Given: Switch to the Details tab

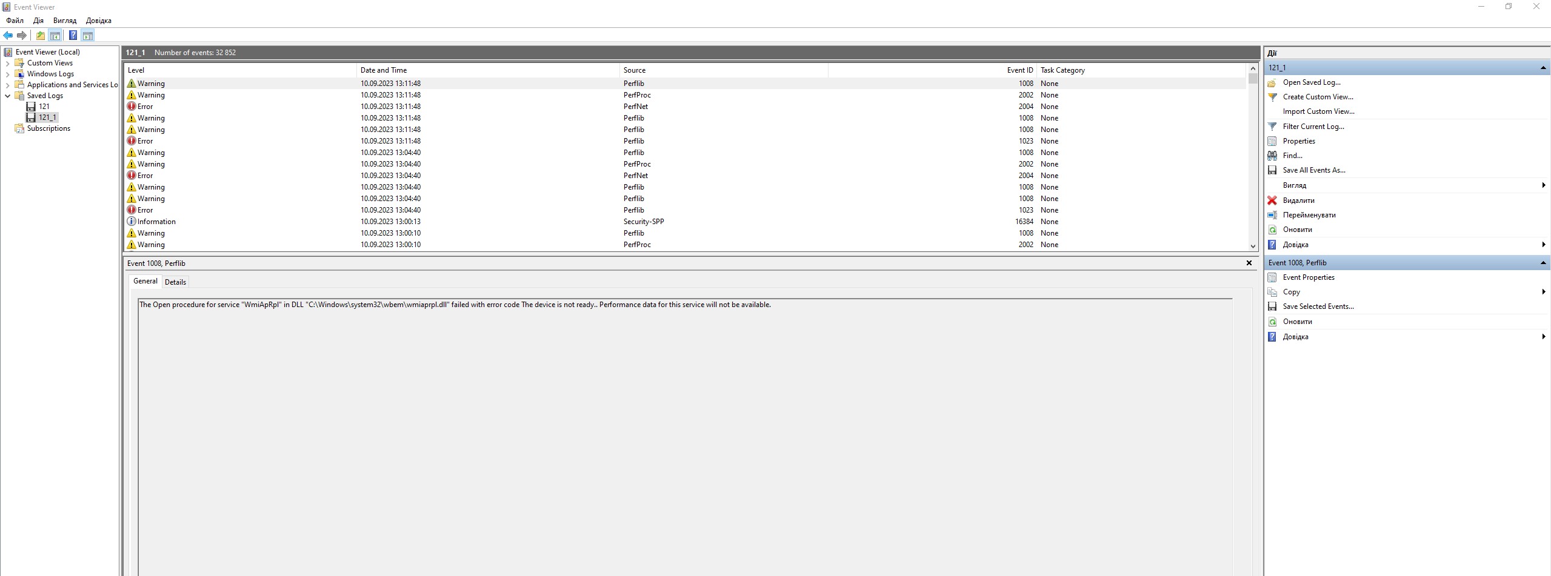Looking at the screenshot, I should coord(175,282).
